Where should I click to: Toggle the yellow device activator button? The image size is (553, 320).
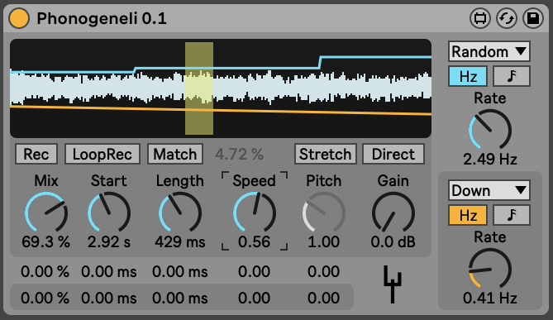[x=19, y=18]
